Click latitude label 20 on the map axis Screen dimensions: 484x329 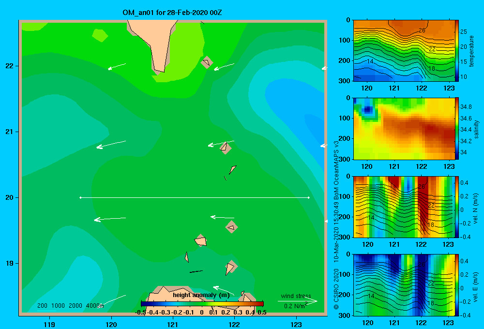[x=10, y=197]
